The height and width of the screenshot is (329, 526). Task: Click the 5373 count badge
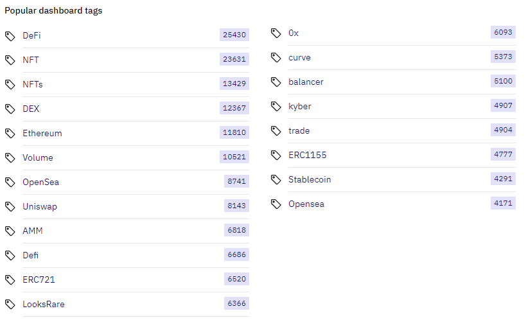pos(503,57)
